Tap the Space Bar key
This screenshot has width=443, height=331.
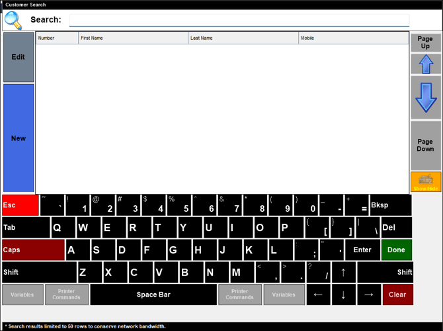(153, 295)
